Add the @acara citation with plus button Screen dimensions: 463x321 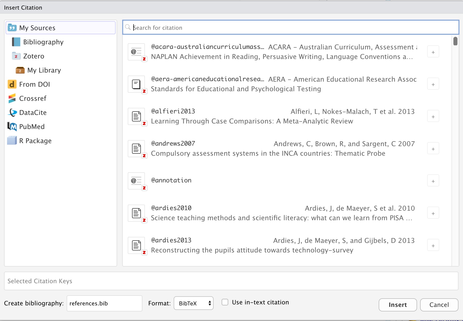433,52
